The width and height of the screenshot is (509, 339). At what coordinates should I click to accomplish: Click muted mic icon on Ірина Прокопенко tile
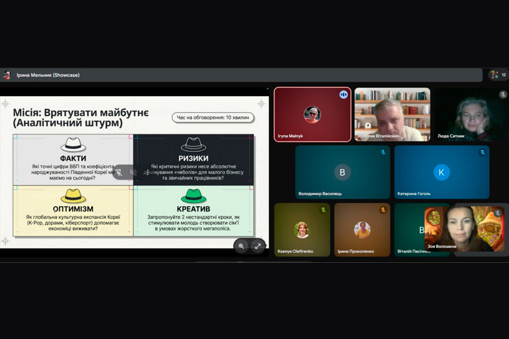click(x=383, y=210)
